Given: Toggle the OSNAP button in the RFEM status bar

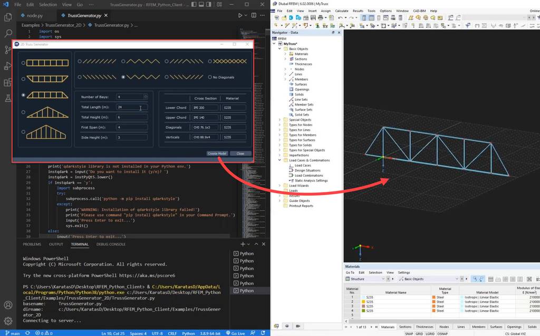Looking at the screenshot, I should click(442, 333).
